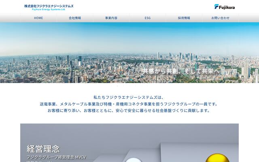Click the 私たちフジクラエナジーシステムズは、 text line
Viewport: 259px width, 162px height.
[129, 97]
